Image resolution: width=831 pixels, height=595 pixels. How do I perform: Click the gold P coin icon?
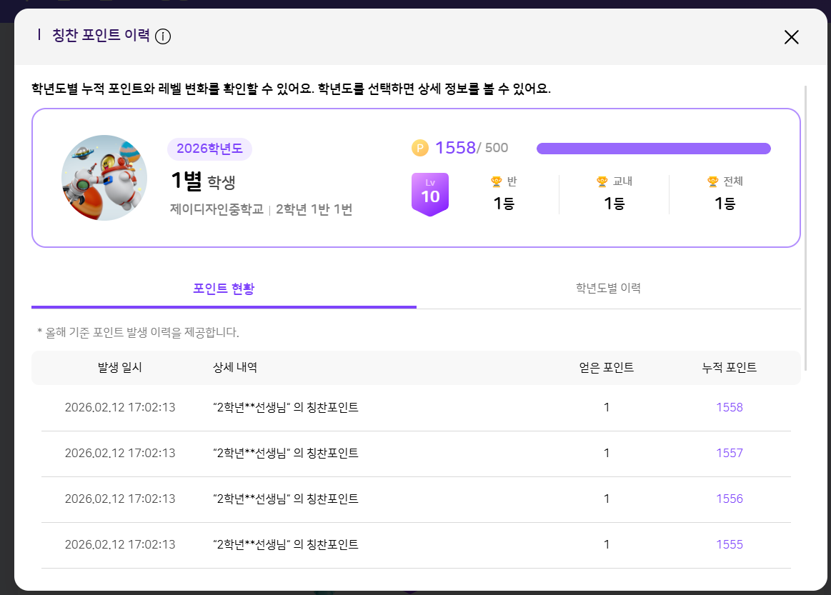pyautogui.click(x=420, y=148)
